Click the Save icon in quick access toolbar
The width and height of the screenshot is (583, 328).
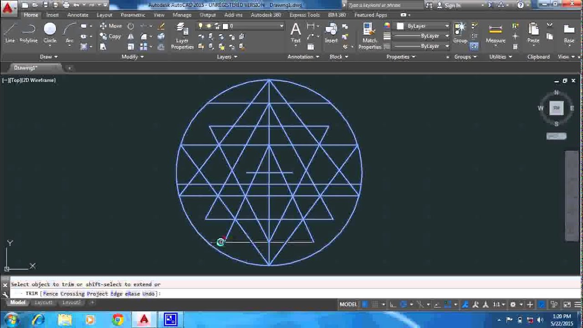click(x=45, y=5)
